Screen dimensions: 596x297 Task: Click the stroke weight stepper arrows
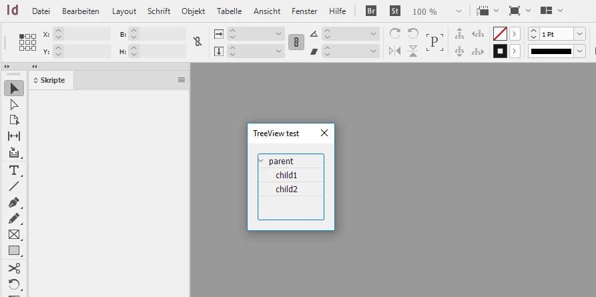(x=534, y=34)
